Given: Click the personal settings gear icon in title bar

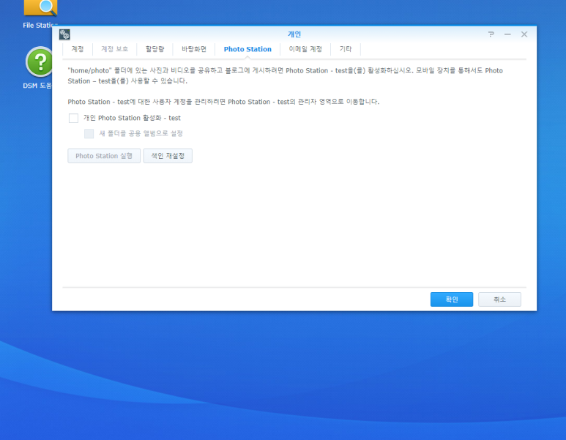Looking at the screenshot, I should (64, 34).
